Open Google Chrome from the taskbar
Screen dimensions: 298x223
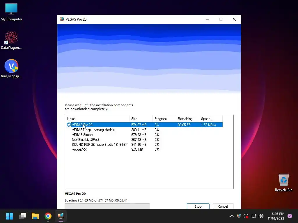coord(48,216)
